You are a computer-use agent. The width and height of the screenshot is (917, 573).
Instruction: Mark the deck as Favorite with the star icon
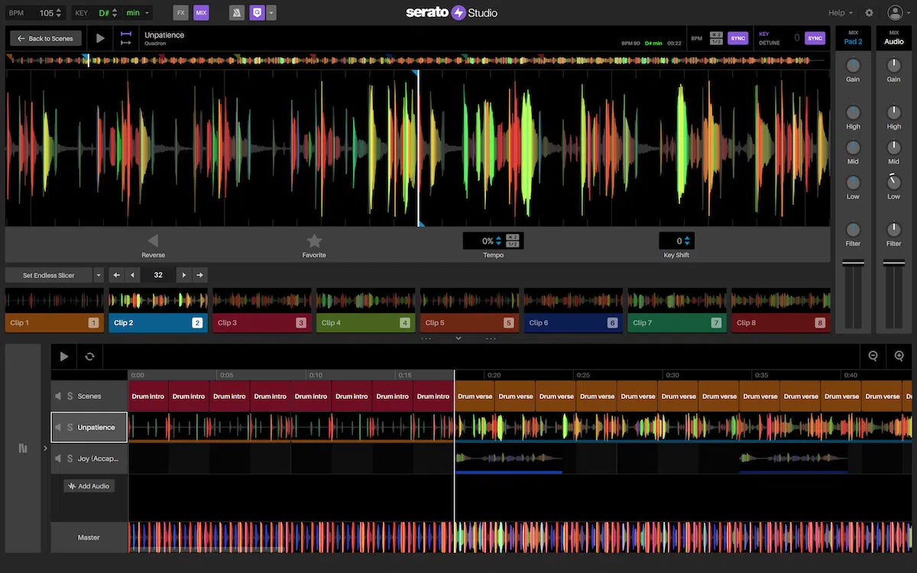(x=314, y=241)
